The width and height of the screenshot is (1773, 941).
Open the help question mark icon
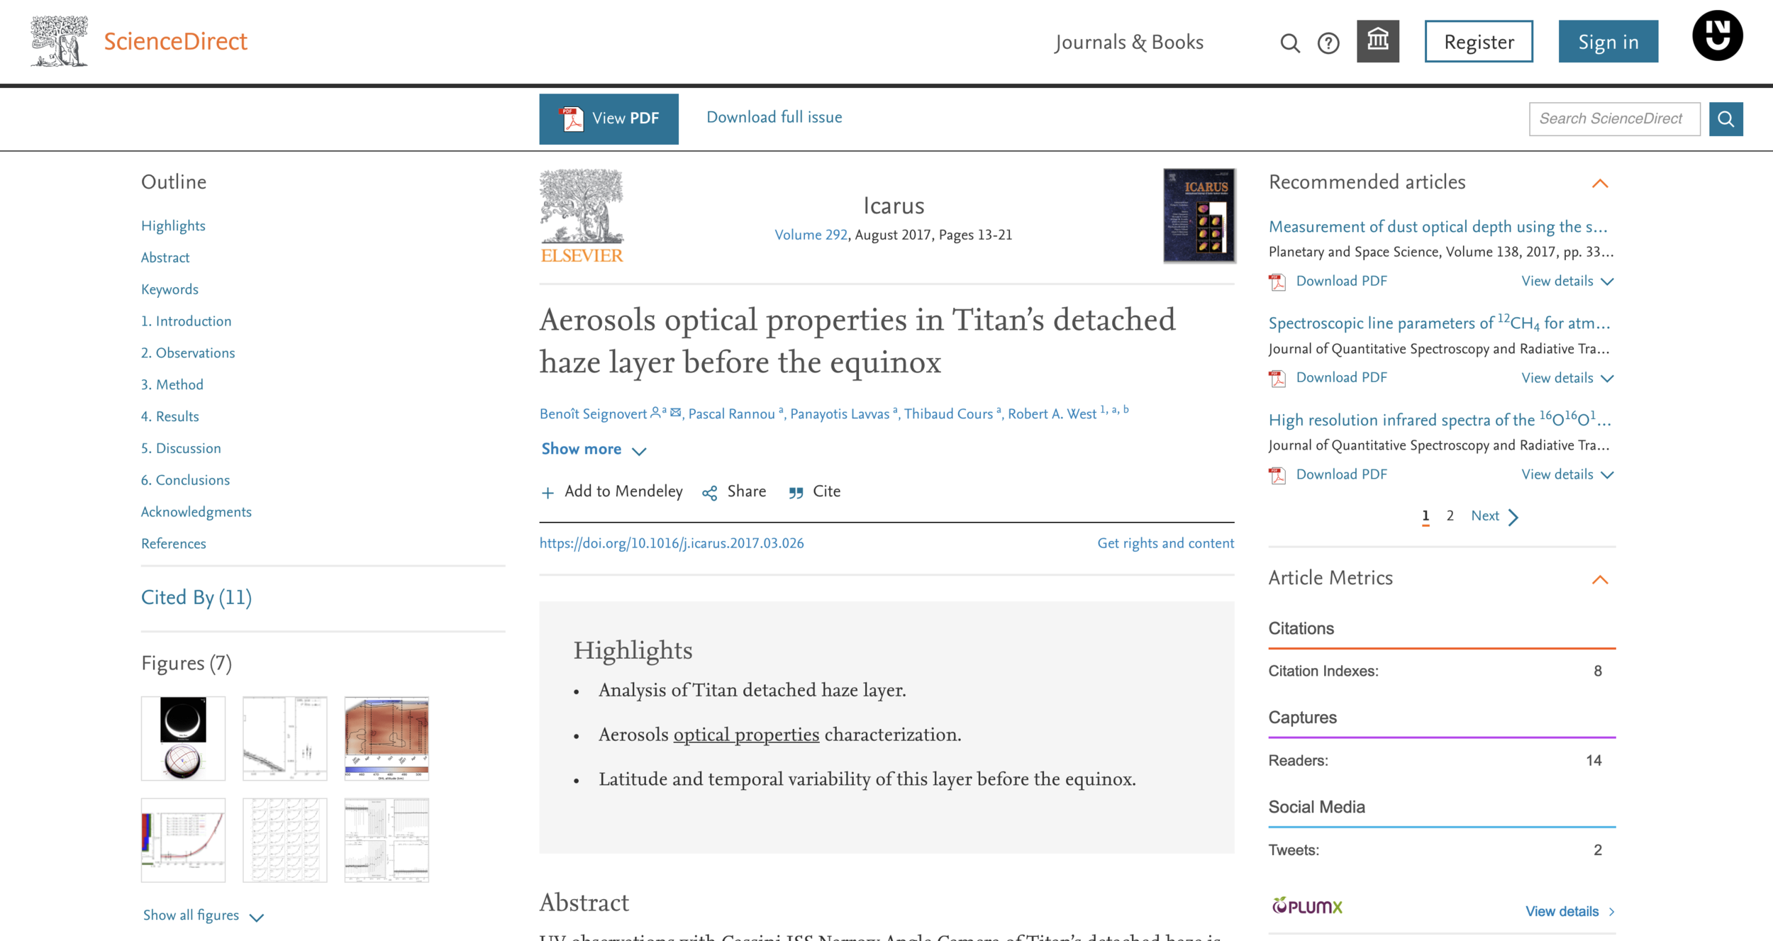1328,43
